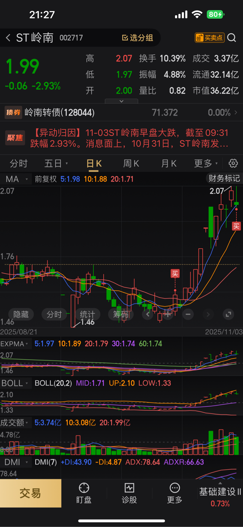
Task: Open the 异动归因 news text
Action: (x=129, y=138)
